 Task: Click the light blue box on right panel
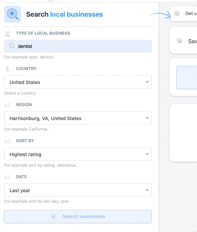(187, 78)
